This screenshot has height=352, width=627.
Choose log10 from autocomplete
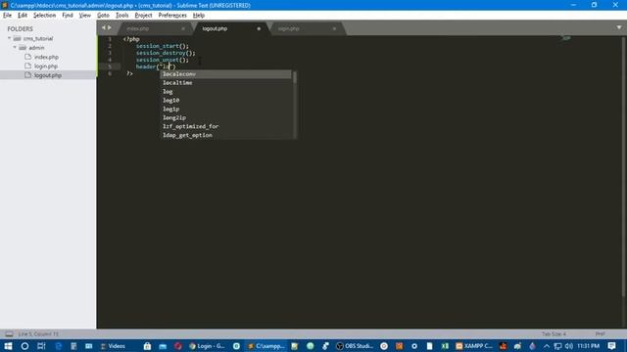(x=226, y=101)
